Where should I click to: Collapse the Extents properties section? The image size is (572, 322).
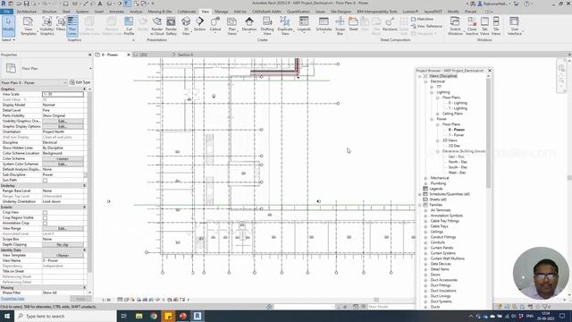pyautogui.click(x=85, y=207)
